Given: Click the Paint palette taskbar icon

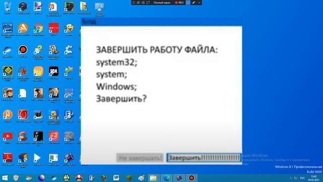Looking at the screenshot, I should click(x=141, y=178).
